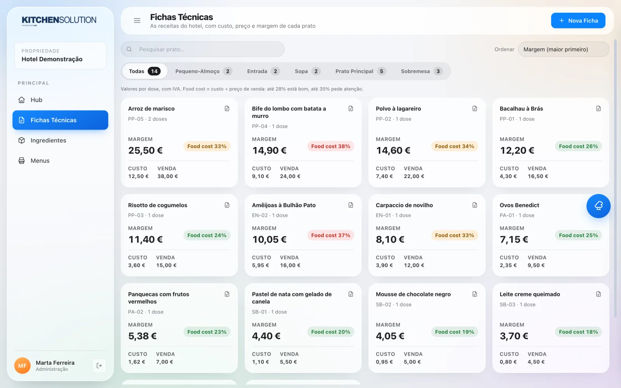
Task: Click the Food cost 38% badge
Action: click(331, 146)
